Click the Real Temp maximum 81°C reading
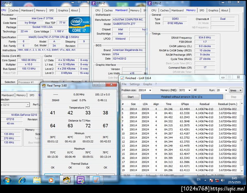Viewport: 247px width, 193px height. (70, 153)
